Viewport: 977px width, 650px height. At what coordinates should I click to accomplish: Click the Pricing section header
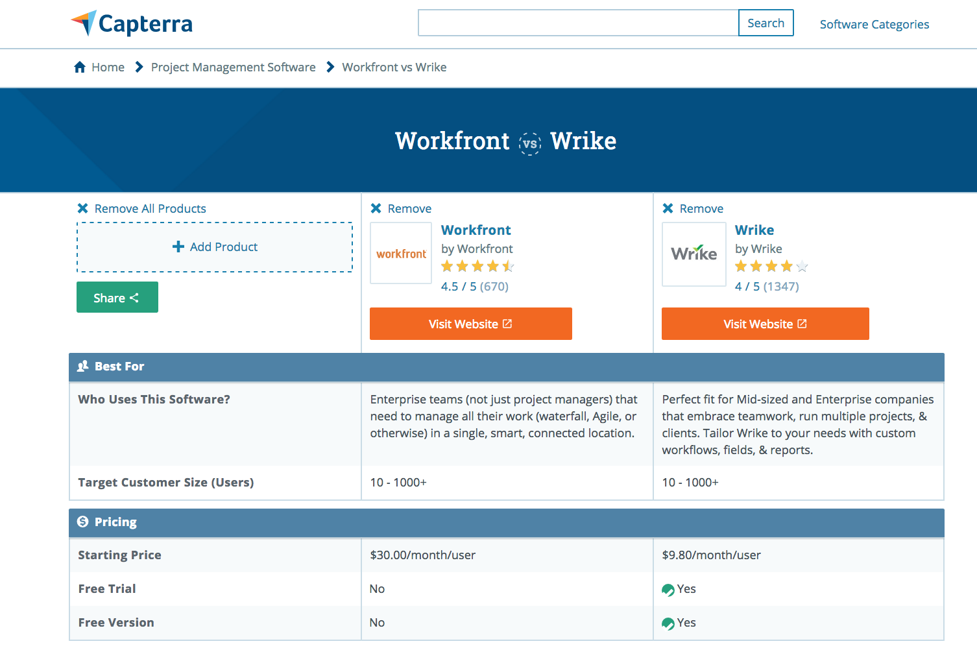tap(507, 522)
